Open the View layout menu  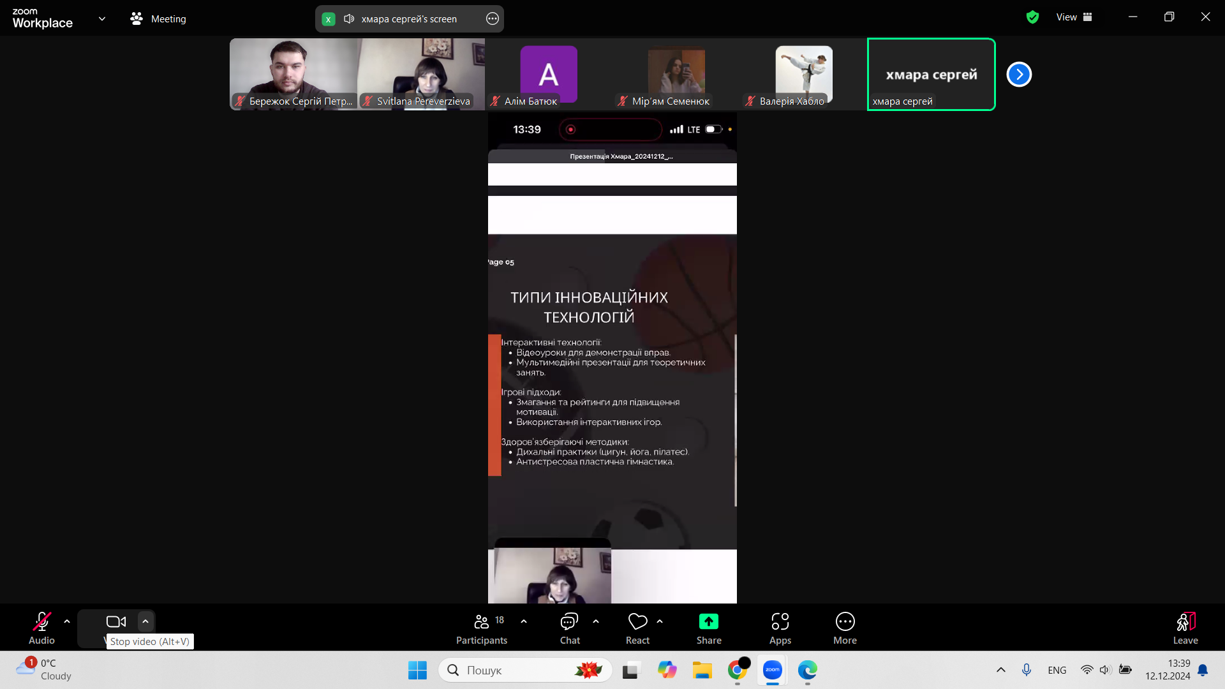[1074, 17]
